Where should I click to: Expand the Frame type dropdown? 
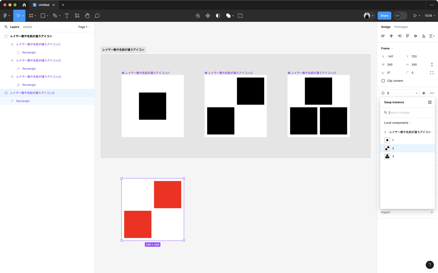click(x=387, y=48)
